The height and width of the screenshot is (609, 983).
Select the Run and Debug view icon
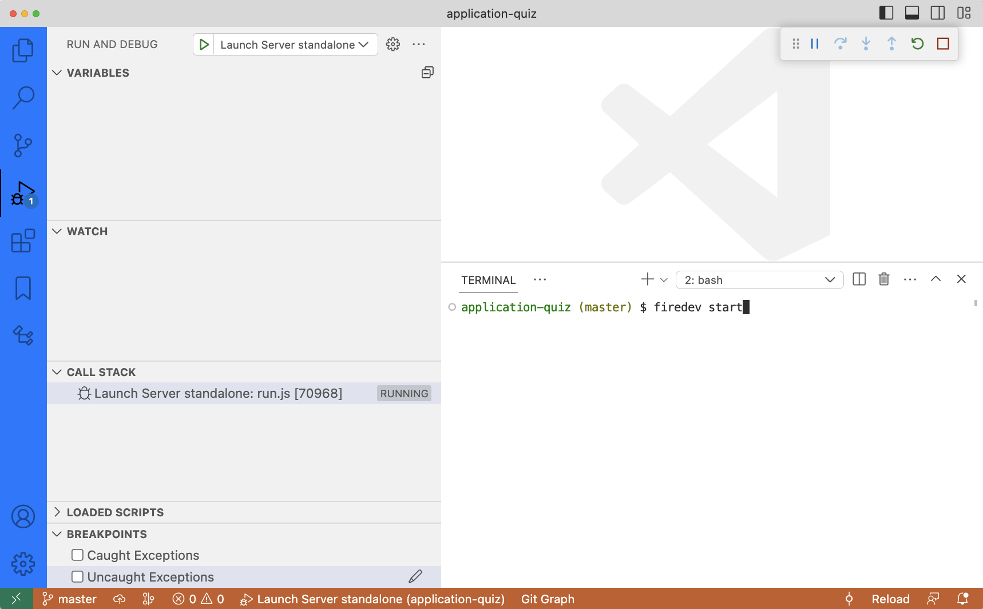(23, 193)
